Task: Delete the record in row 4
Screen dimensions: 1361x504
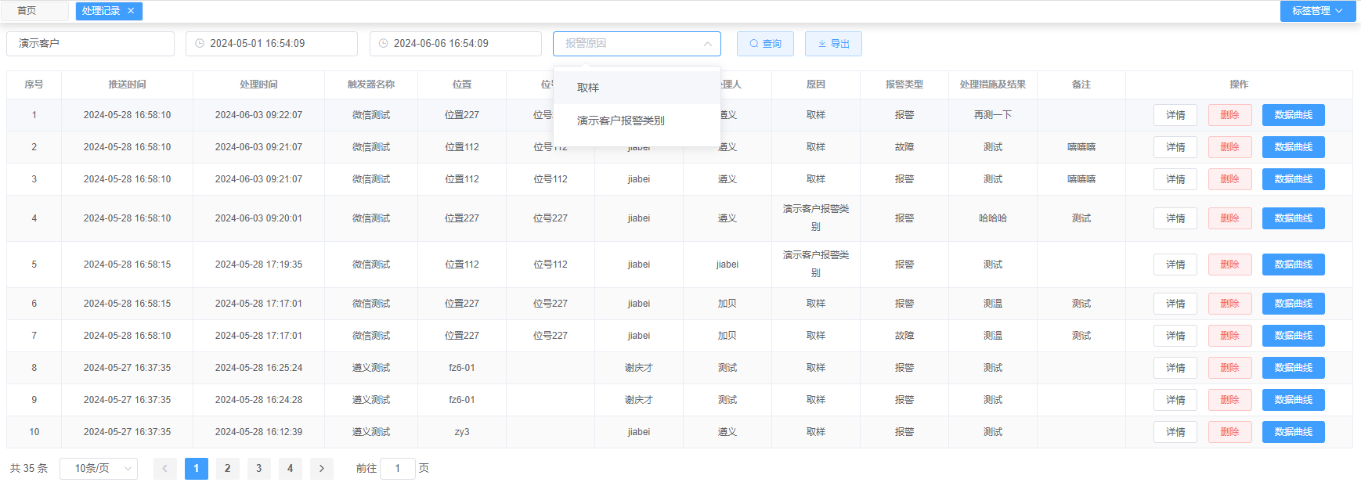Action: tap(1229, 218)
